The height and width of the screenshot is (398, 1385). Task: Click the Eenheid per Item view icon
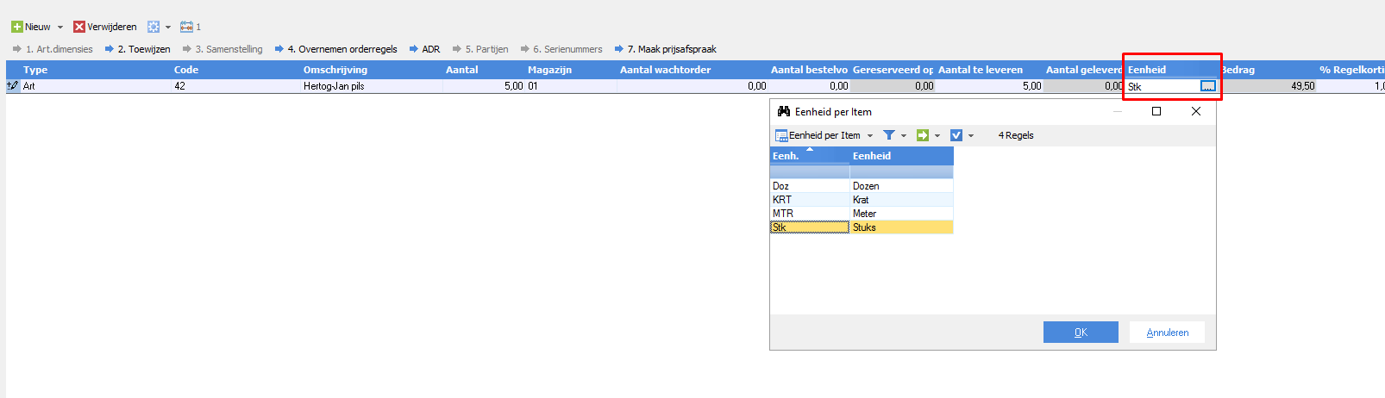pos(781,135)
